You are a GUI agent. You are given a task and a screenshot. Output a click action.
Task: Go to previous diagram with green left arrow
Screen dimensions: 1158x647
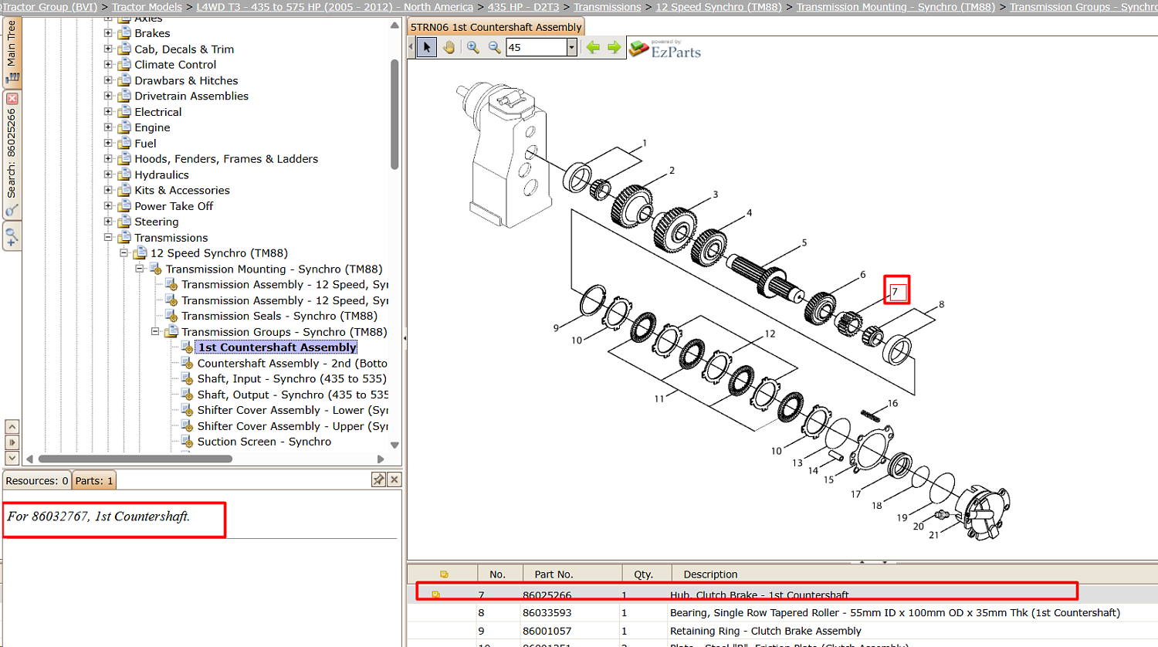coord(593,47)
